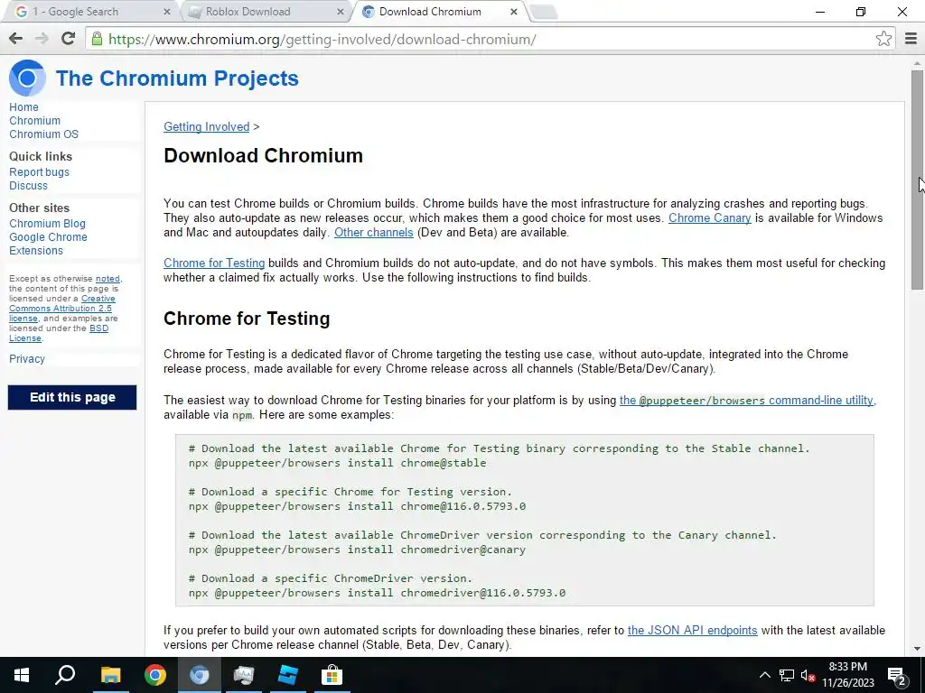
Task: Click the green secure padlock icon
Action: 97,39
